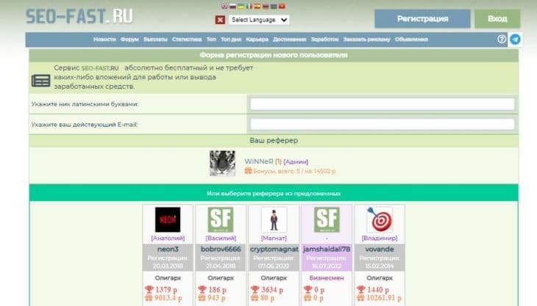Click Ваш реферер section header

pyautogui.click(x=274, y=141)
